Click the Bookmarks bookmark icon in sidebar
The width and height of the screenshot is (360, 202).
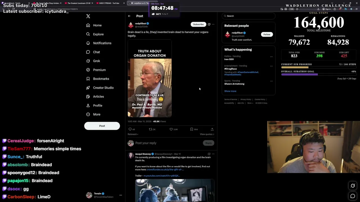(88, 79)
